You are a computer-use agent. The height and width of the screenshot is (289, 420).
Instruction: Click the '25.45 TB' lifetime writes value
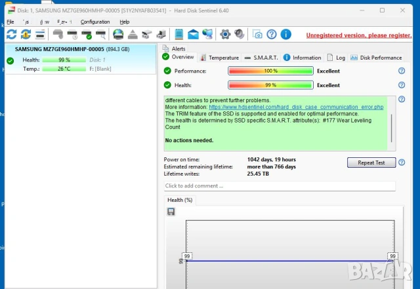(258, 174)
